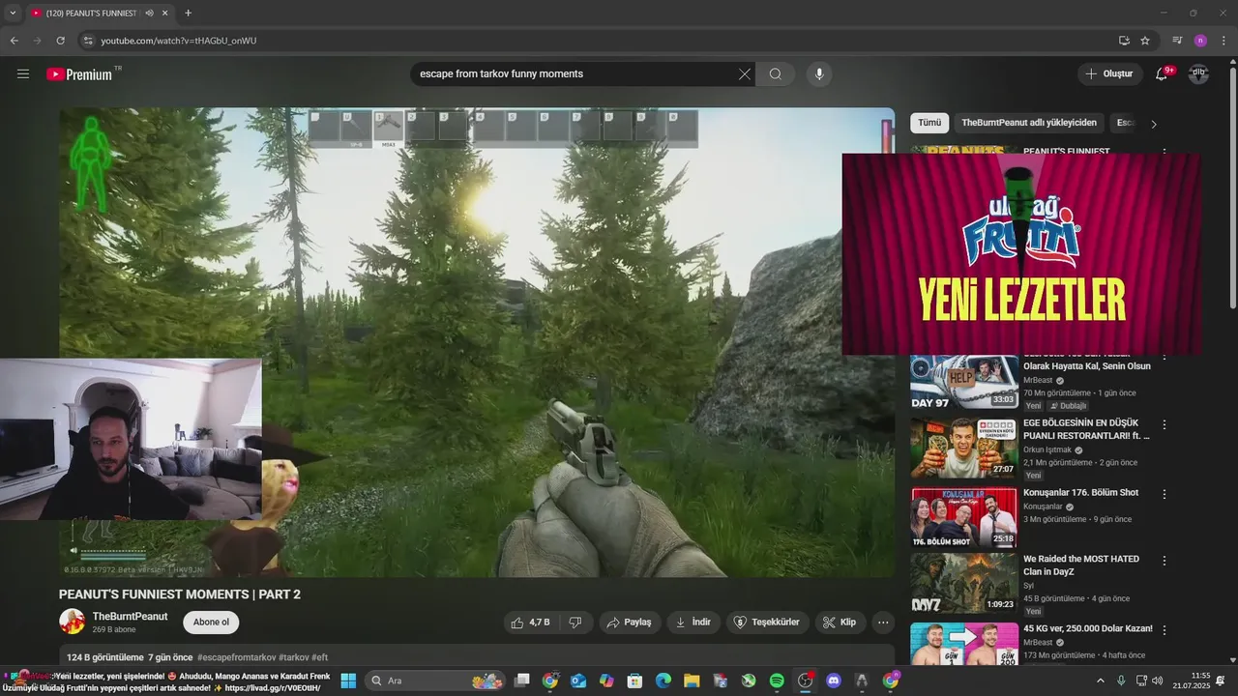This screenshot has height=696, width=1238.
Task: Start voice search with the microphone
Action: point(819,73)
